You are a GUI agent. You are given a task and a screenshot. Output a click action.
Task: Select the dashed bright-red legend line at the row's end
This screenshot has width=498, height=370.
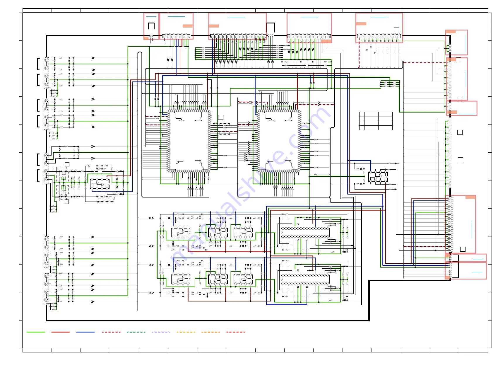click(x=236, y=332)
